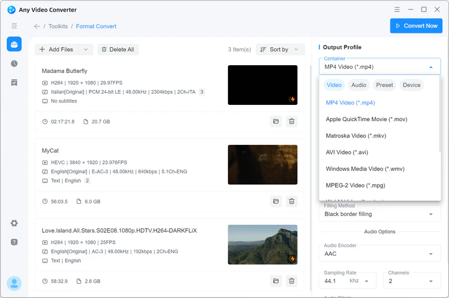Open the history clock icon in sidebar

pyautogui.click(x=14, y=64)
